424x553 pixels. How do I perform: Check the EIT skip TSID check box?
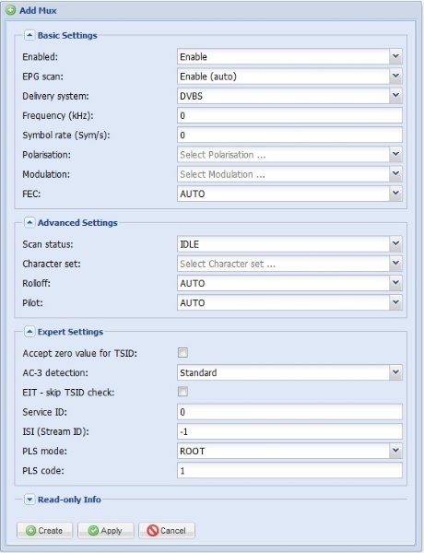pos(183,392)
